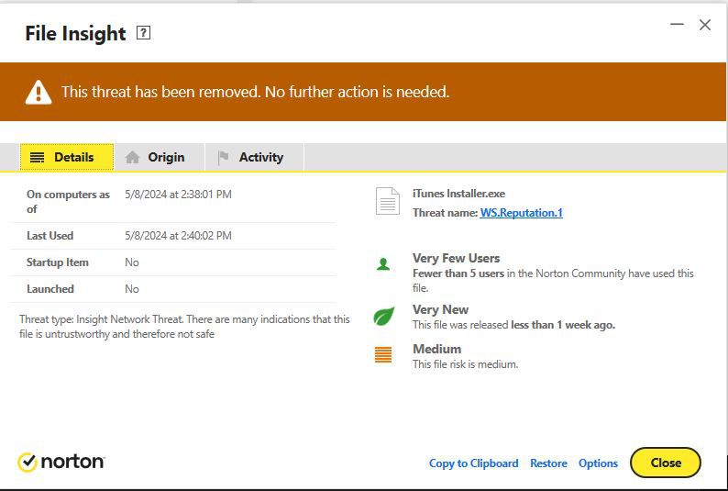Click the warning triangle icon in banner
The height and width of the screenshot is (491, 728).
pos(39,92)
